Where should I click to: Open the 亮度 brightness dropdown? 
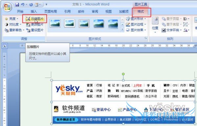point(12,19)
